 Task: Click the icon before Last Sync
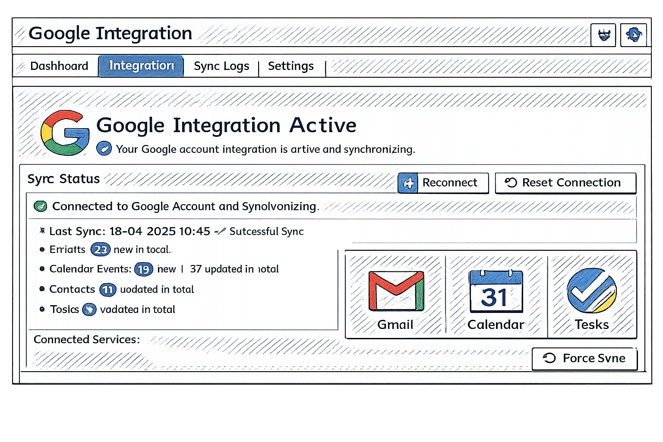(x=42, y=231)
